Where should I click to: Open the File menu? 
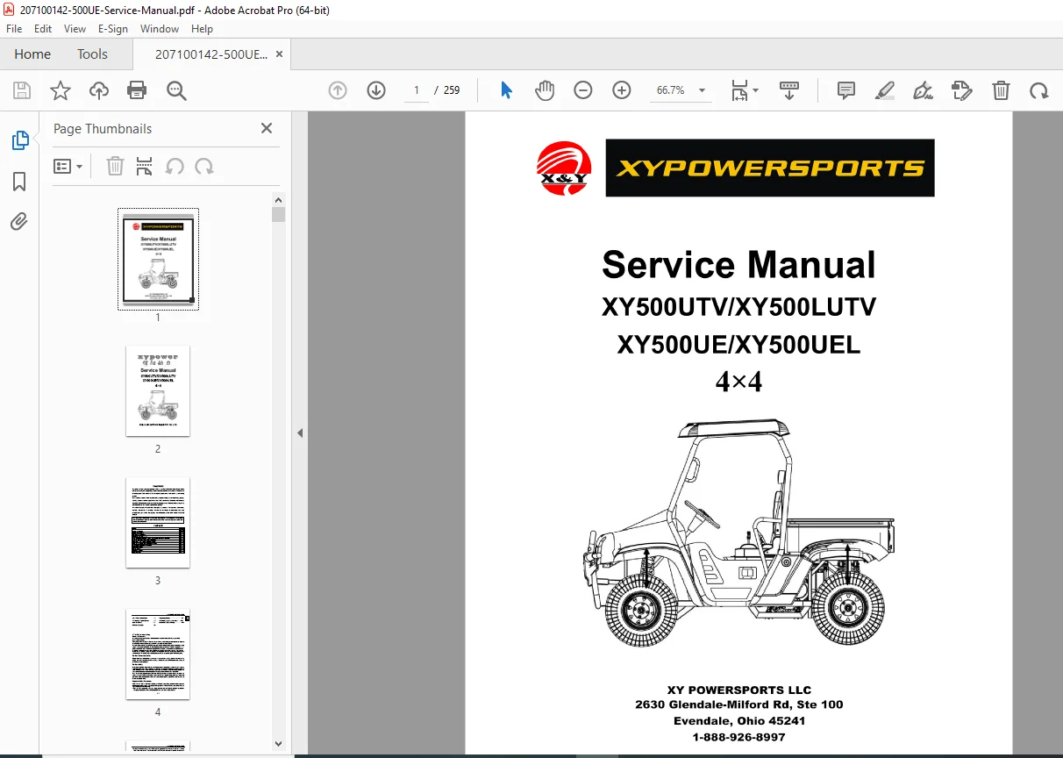14,29
